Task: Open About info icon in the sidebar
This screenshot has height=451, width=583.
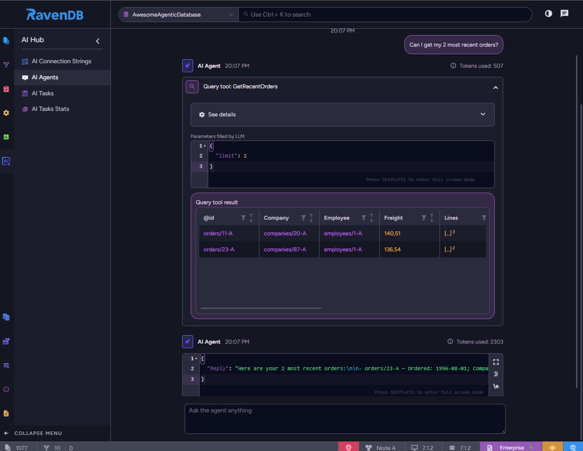Action: pyautogui.click(x=6, y=389)
